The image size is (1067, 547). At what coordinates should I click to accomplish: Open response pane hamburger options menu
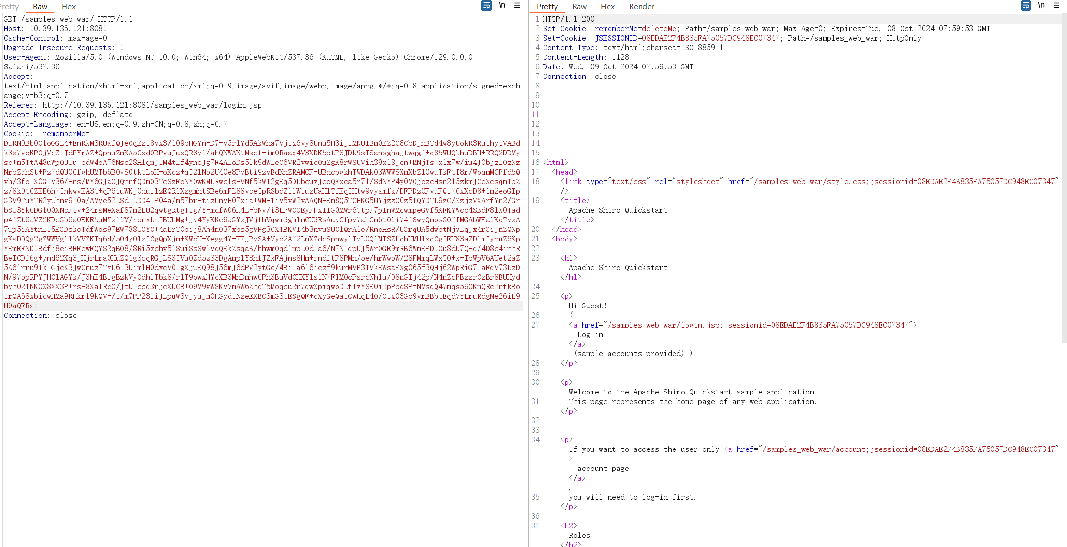tap(1056, 6)
